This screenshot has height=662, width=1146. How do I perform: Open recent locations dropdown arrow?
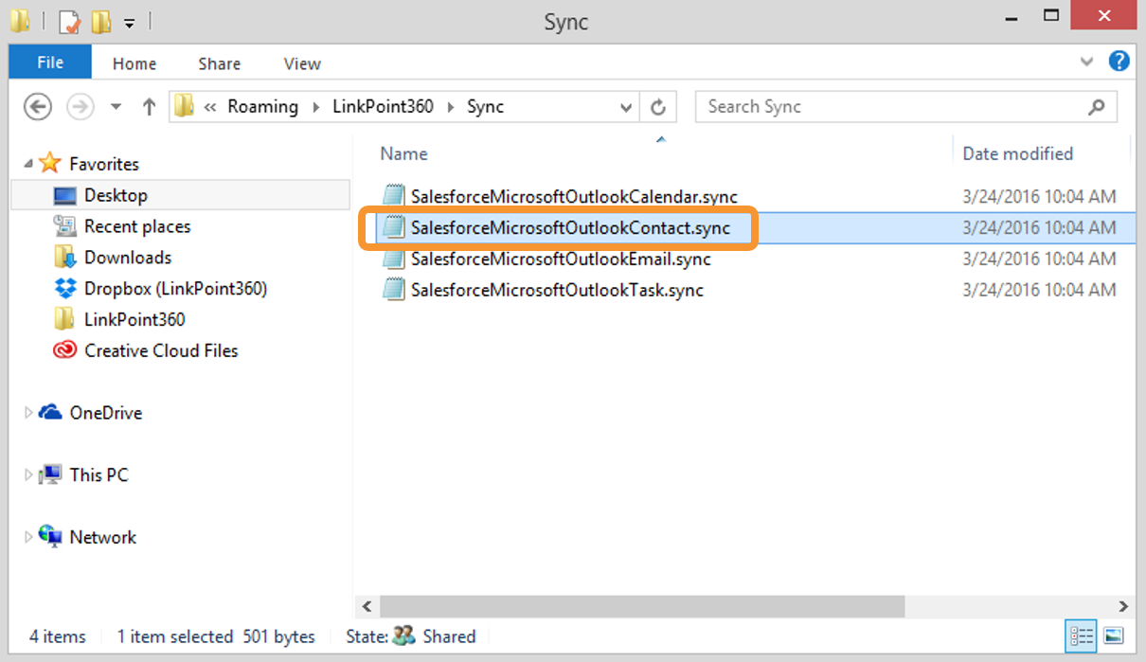tap(116, 107)
